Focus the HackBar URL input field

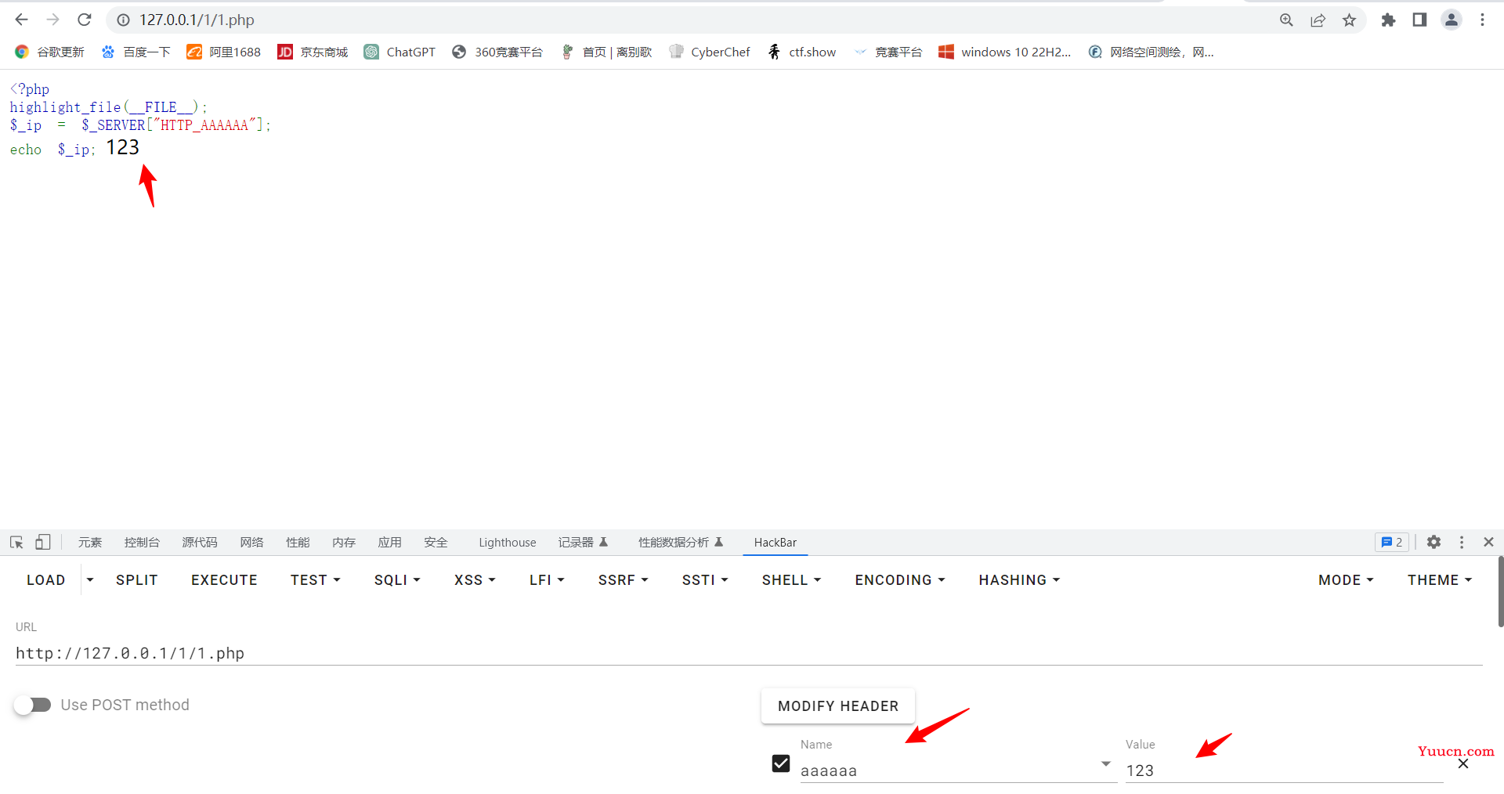[749, 653]
